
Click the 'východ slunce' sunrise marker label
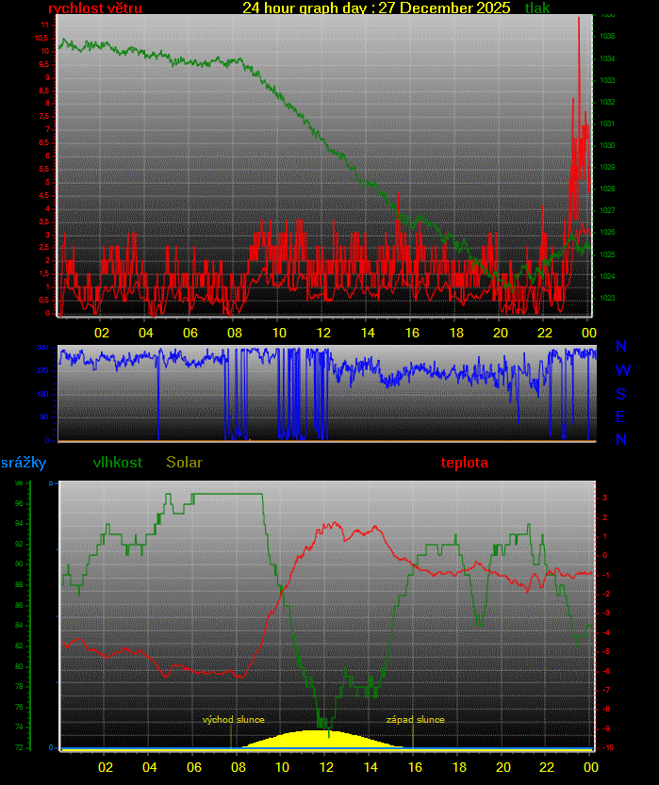click(233, 720)
